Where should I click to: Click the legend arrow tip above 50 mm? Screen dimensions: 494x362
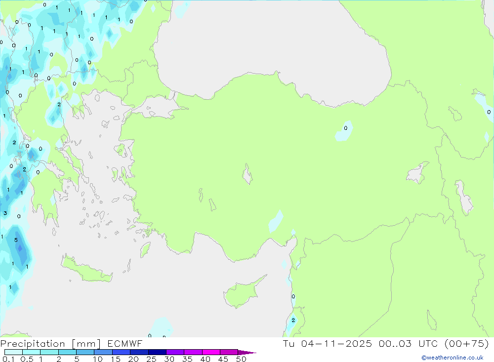[247, 353]
